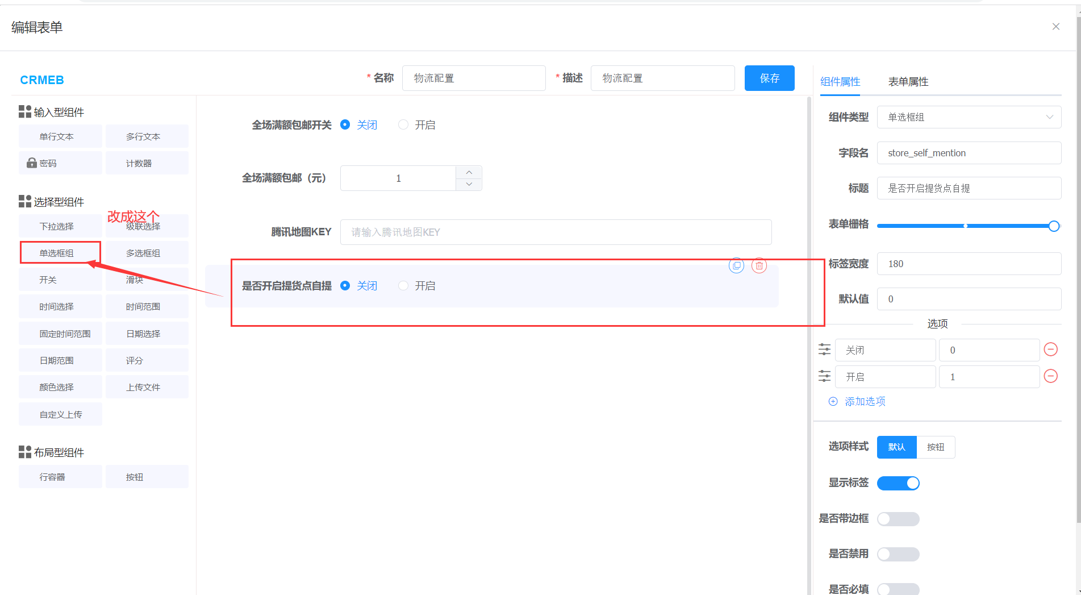
Task: Toggle the 显示标签 switch
Action: click(x=898, y=483)
